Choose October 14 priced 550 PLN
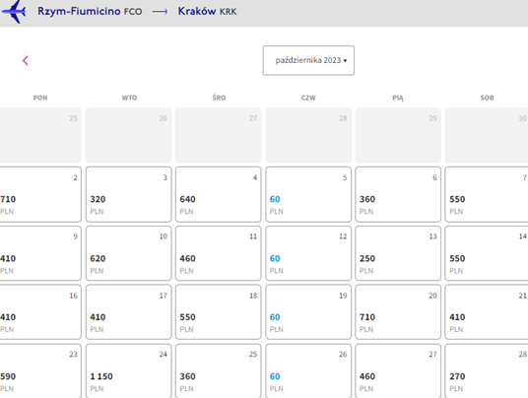Viewport: 528px width, 398px height. (x=487, y=253)
